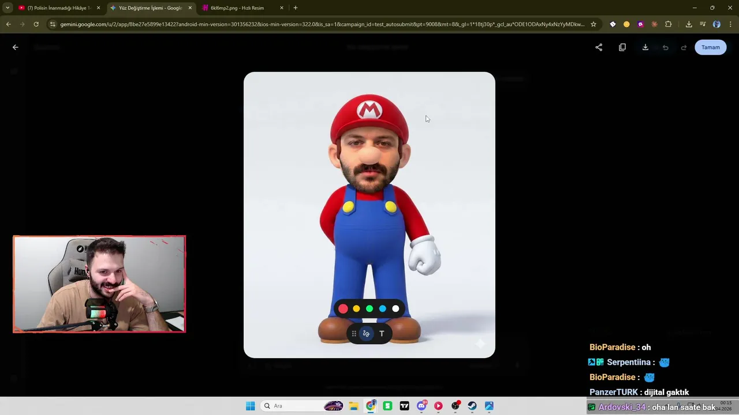
Task: Select the Yüz Değiştirme İşlemi tab
Action: [x=150, y=8]
